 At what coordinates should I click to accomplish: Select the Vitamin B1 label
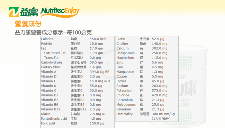[50, 95]
